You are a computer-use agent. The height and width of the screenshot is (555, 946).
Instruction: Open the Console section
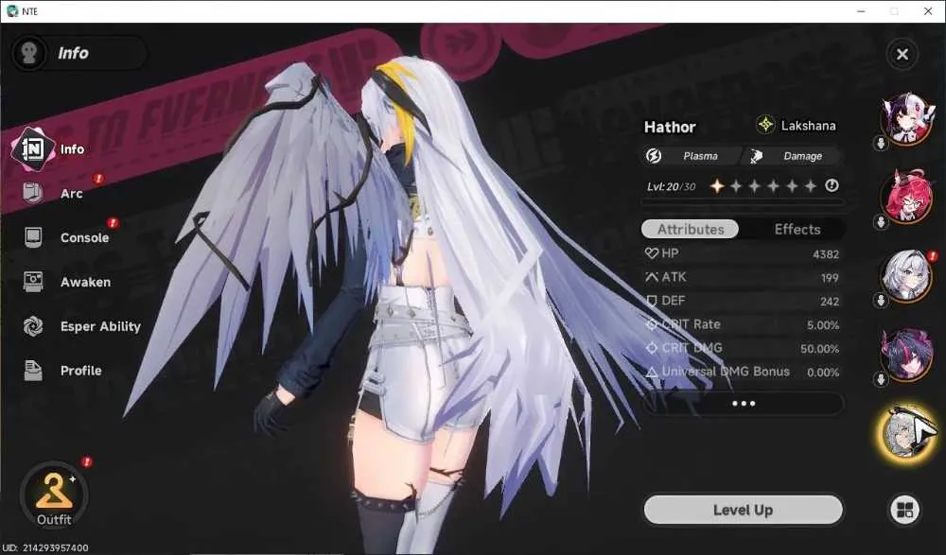[66, 237]
